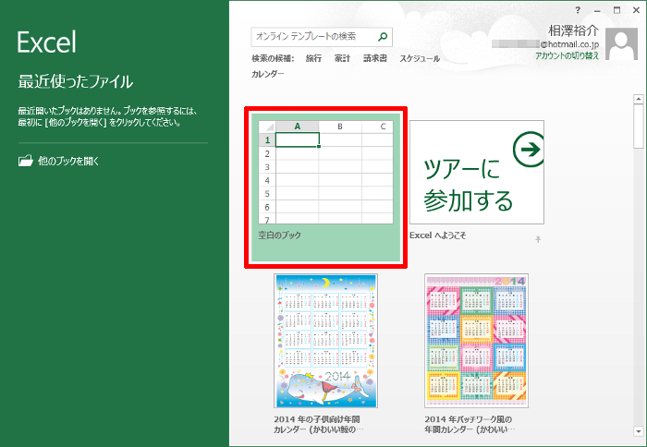Screen dimensions: 647x447
Task: Click the Excel へようこそ label
Action: [x=438, y=236]
